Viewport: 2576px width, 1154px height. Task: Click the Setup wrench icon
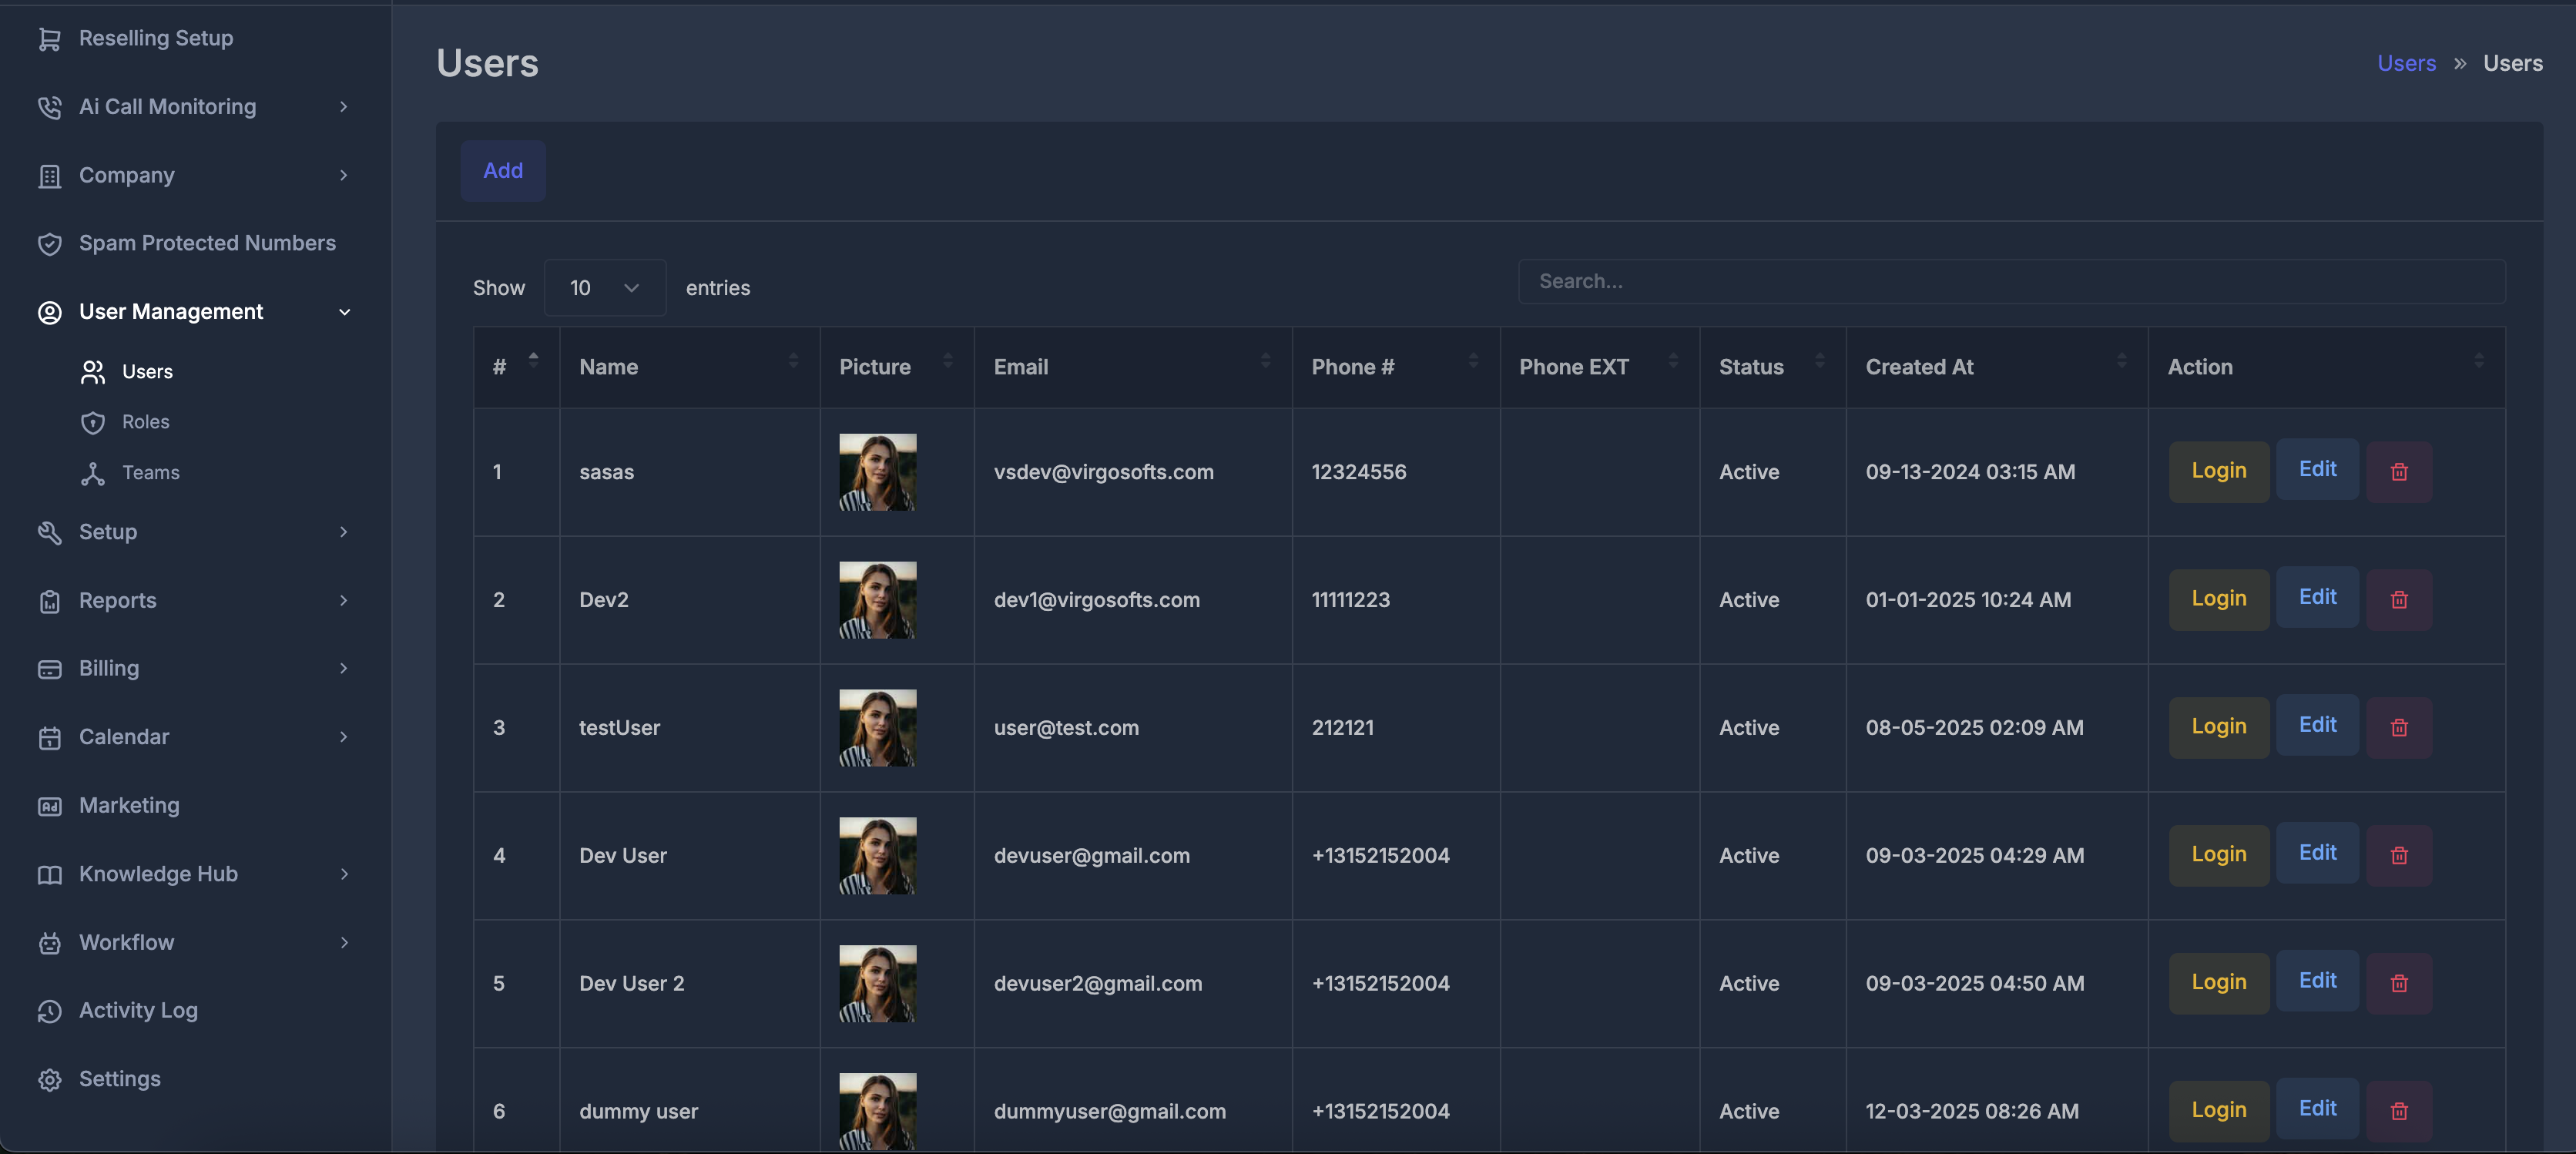tap(49, 533)
